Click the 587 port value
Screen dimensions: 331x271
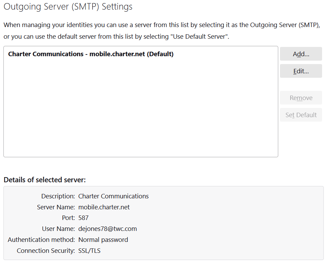coord(83,218)
